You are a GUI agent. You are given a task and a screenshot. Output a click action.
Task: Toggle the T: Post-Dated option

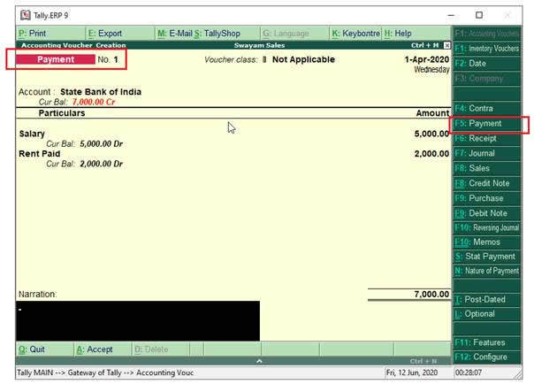click(486, 299)
